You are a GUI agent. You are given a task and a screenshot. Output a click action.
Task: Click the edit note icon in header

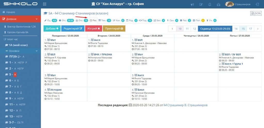coord(201,5)
